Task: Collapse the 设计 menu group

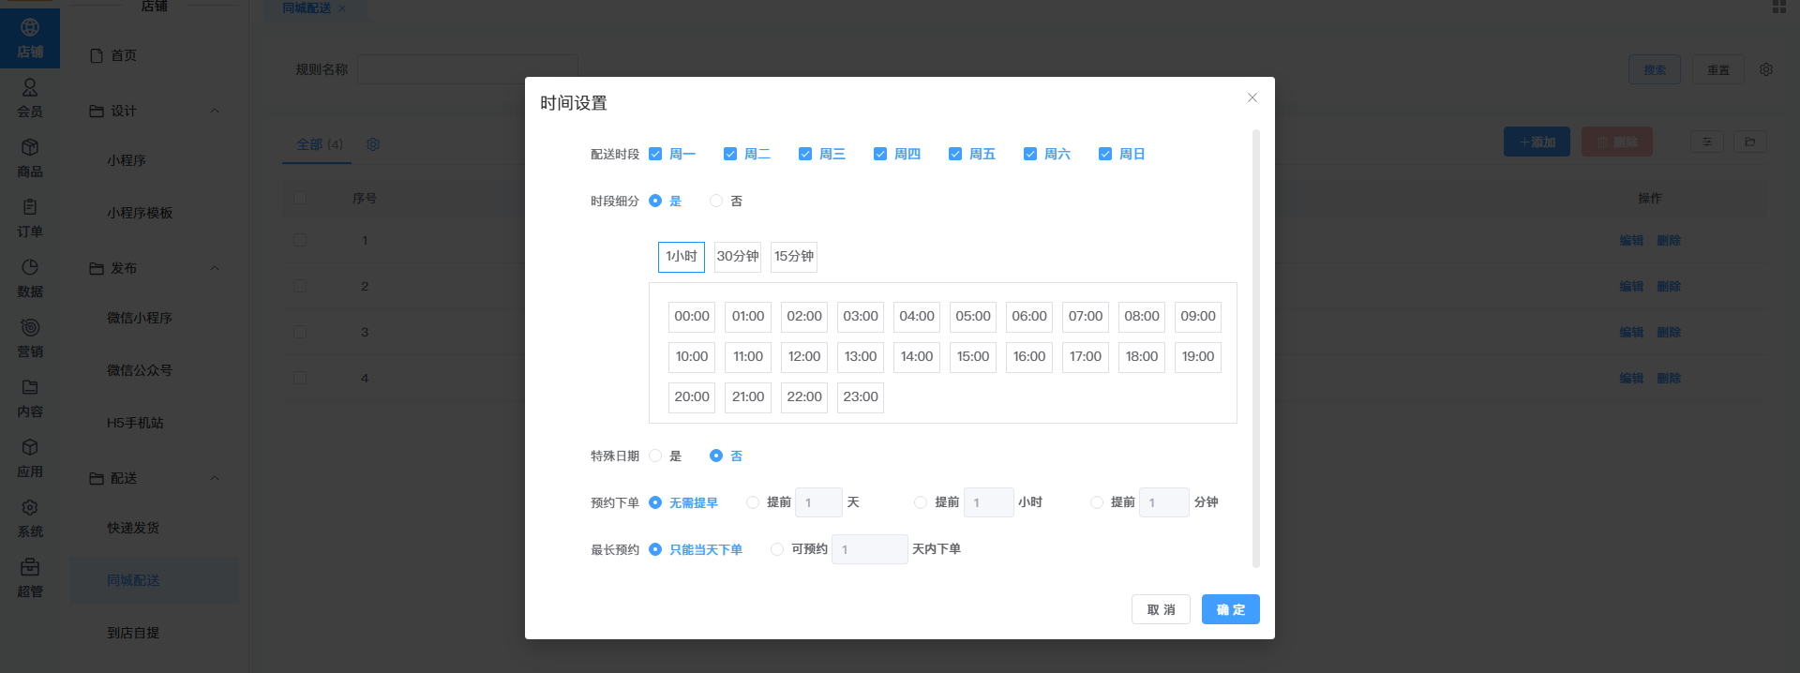Action: (x=215, y=111)
